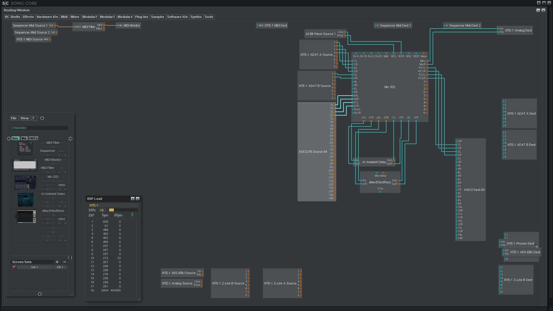Select the sf-Ambient Delay routing module

tap(374, 162)
